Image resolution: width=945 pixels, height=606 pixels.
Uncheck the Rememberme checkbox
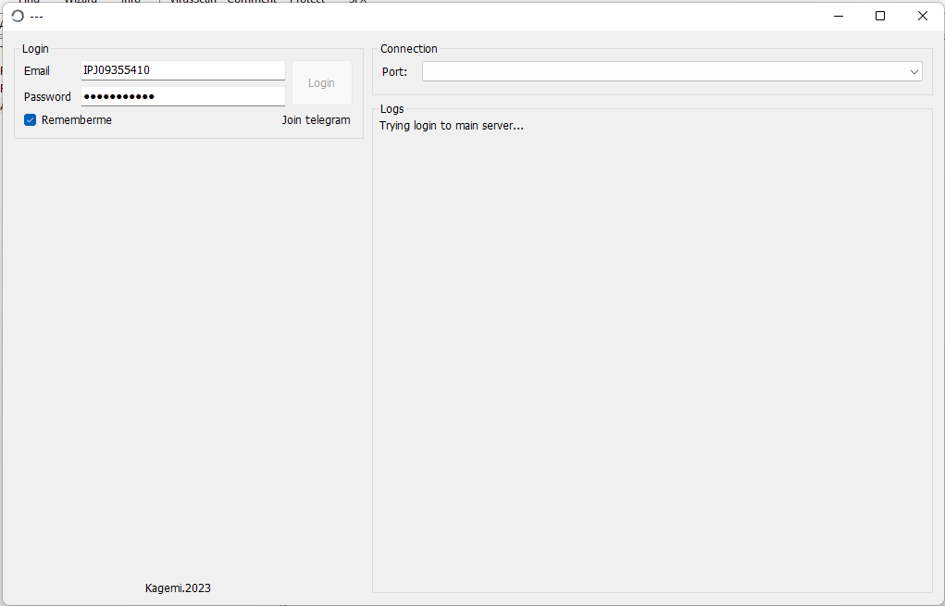(x=30, y=120)
